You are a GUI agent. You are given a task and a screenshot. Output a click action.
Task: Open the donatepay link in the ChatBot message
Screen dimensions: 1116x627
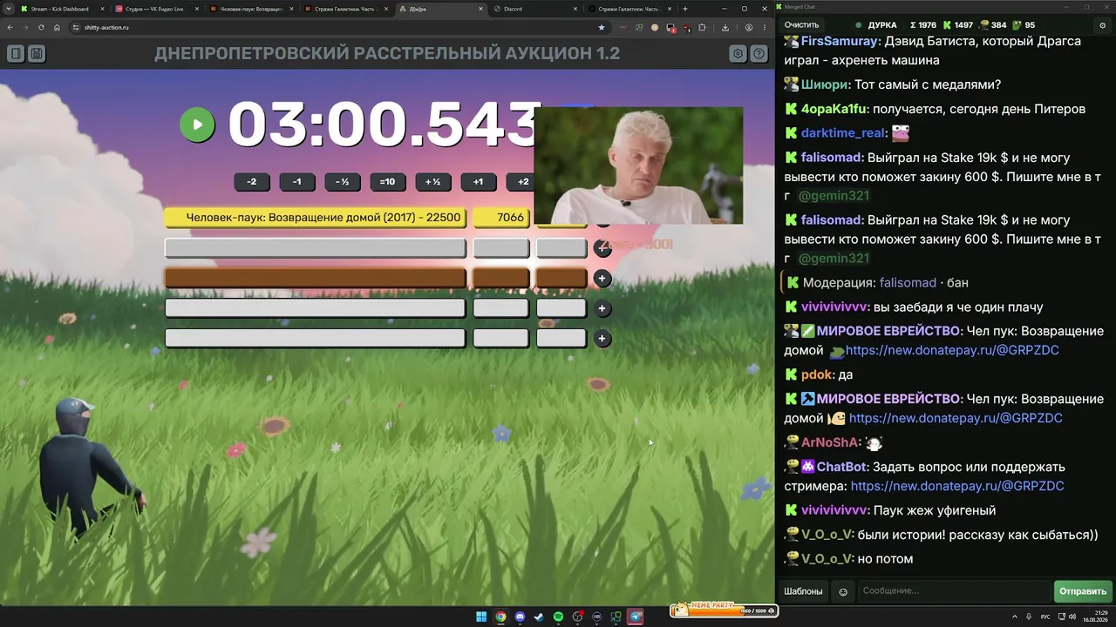[957, 486]
